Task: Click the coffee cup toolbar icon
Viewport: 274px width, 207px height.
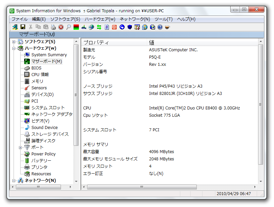Action: [167, 27]
